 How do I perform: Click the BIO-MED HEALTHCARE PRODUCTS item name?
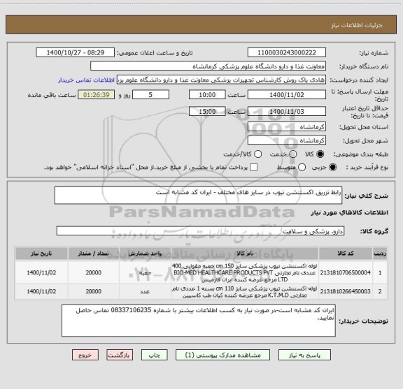click(x=244, y=272)
